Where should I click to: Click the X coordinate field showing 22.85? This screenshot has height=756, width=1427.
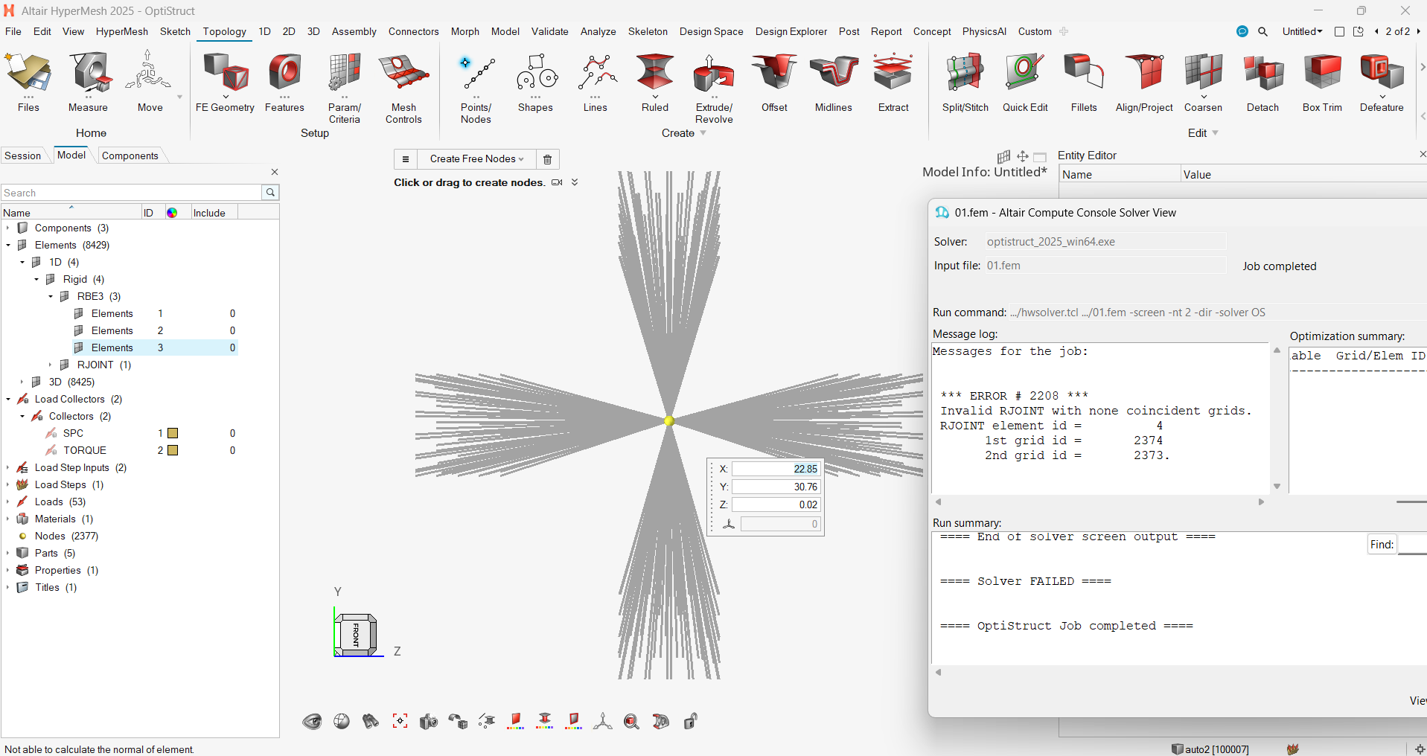pyautogui.click(x=776, y=469)
